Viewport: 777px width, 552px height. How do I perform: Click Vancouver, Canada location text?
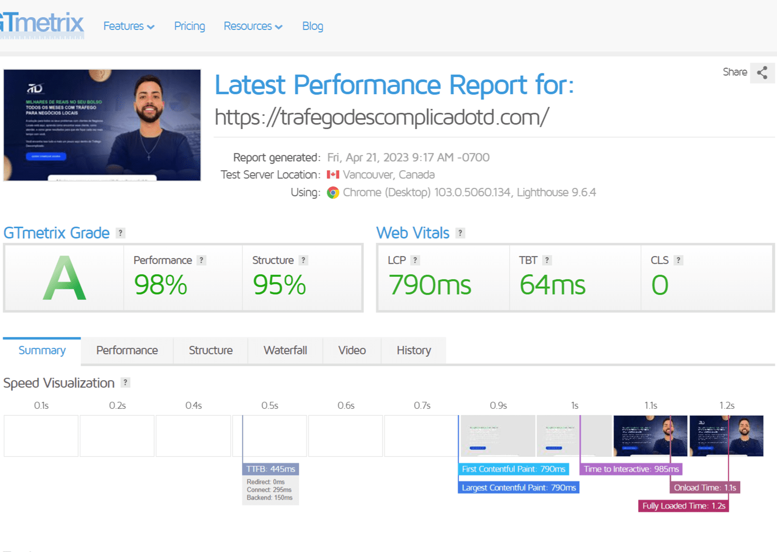(388, 175)
